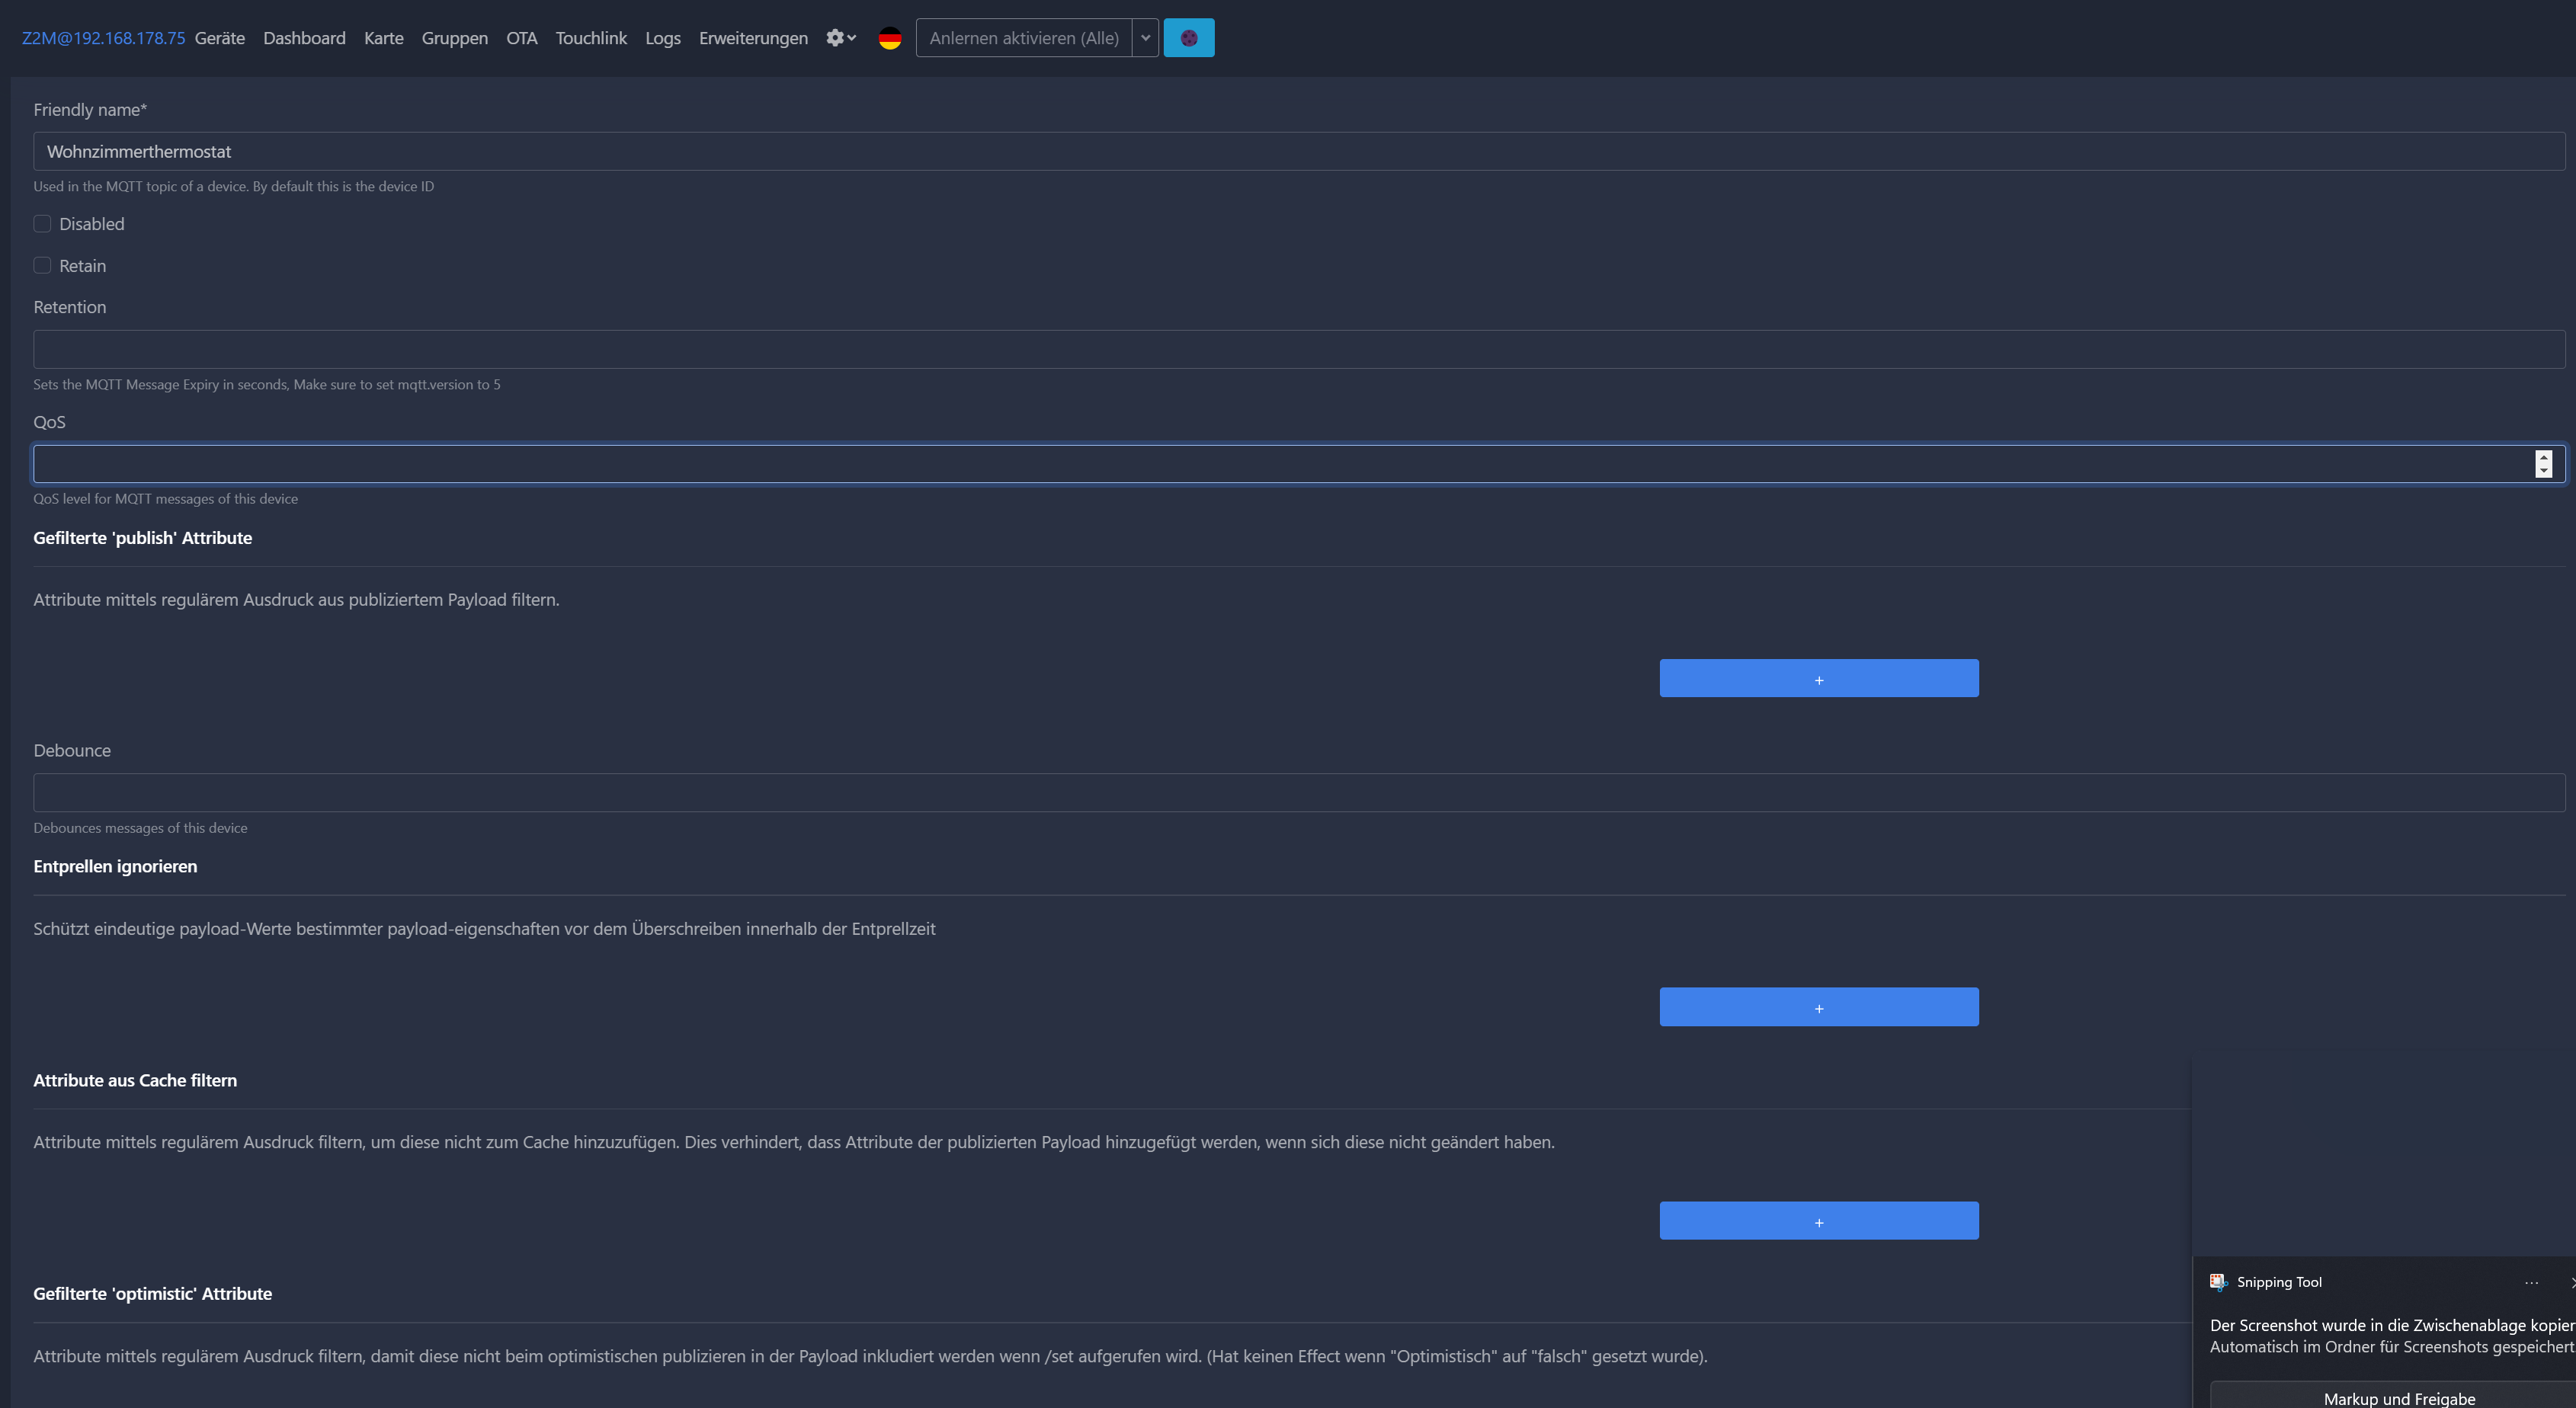Open the Touchlink menu item
The image size is (2576, 1408).
591,38
